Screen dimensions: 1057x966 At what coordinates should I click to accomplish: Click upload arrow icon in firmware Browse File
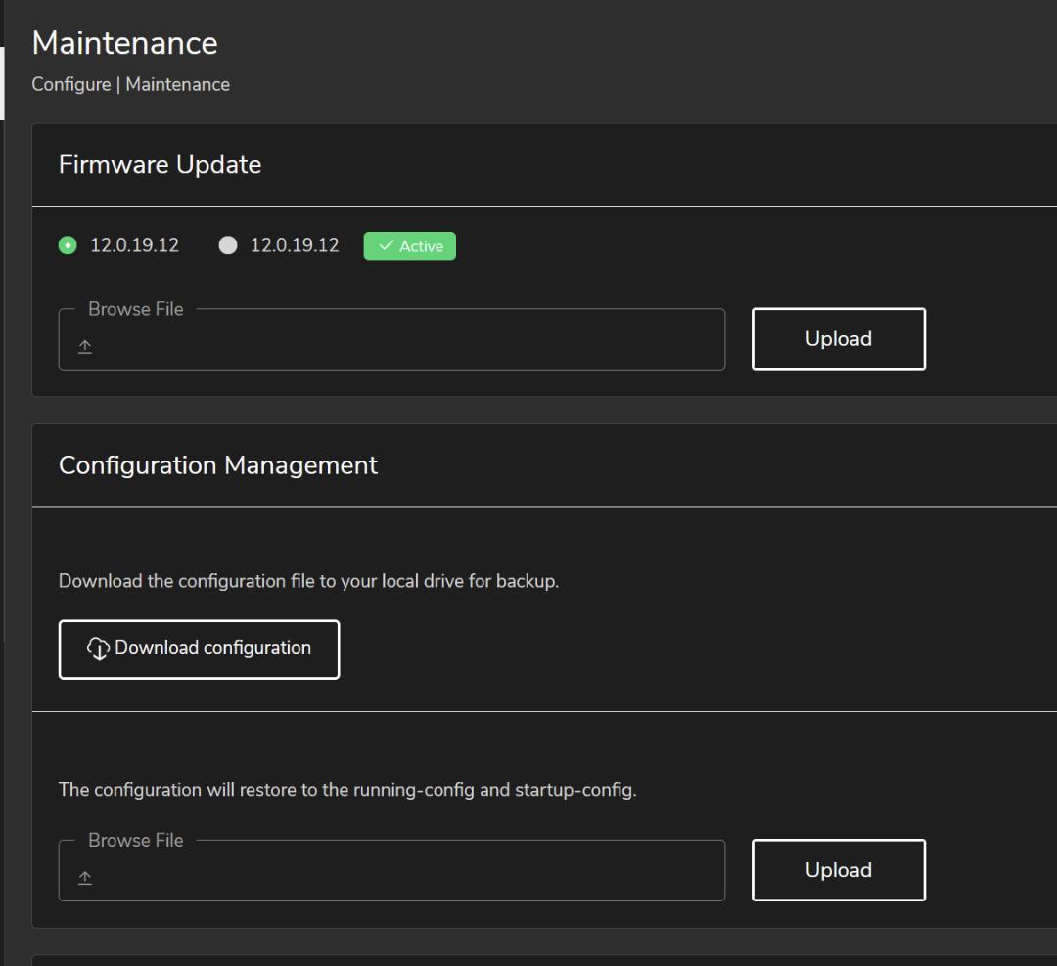coord(85,347)
